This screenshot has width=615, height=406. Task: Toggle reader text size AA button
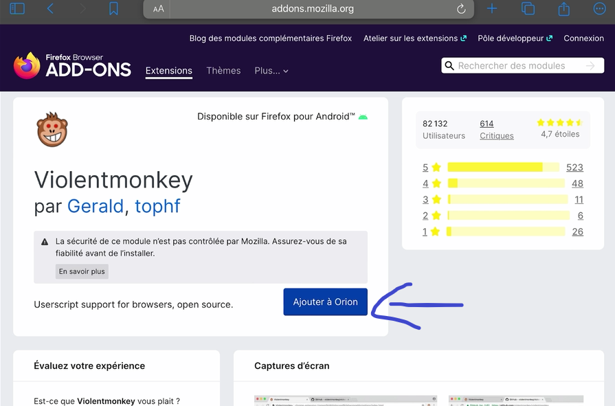[159, 9]
